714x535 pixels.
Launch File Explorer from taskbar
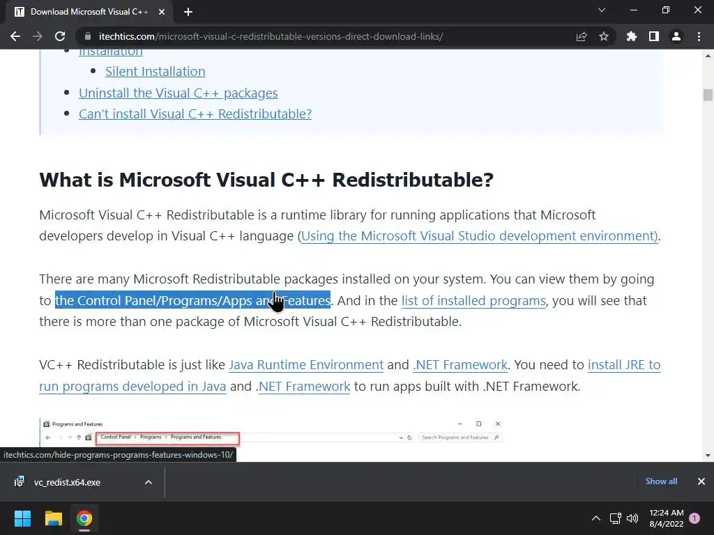coord(53,518)
